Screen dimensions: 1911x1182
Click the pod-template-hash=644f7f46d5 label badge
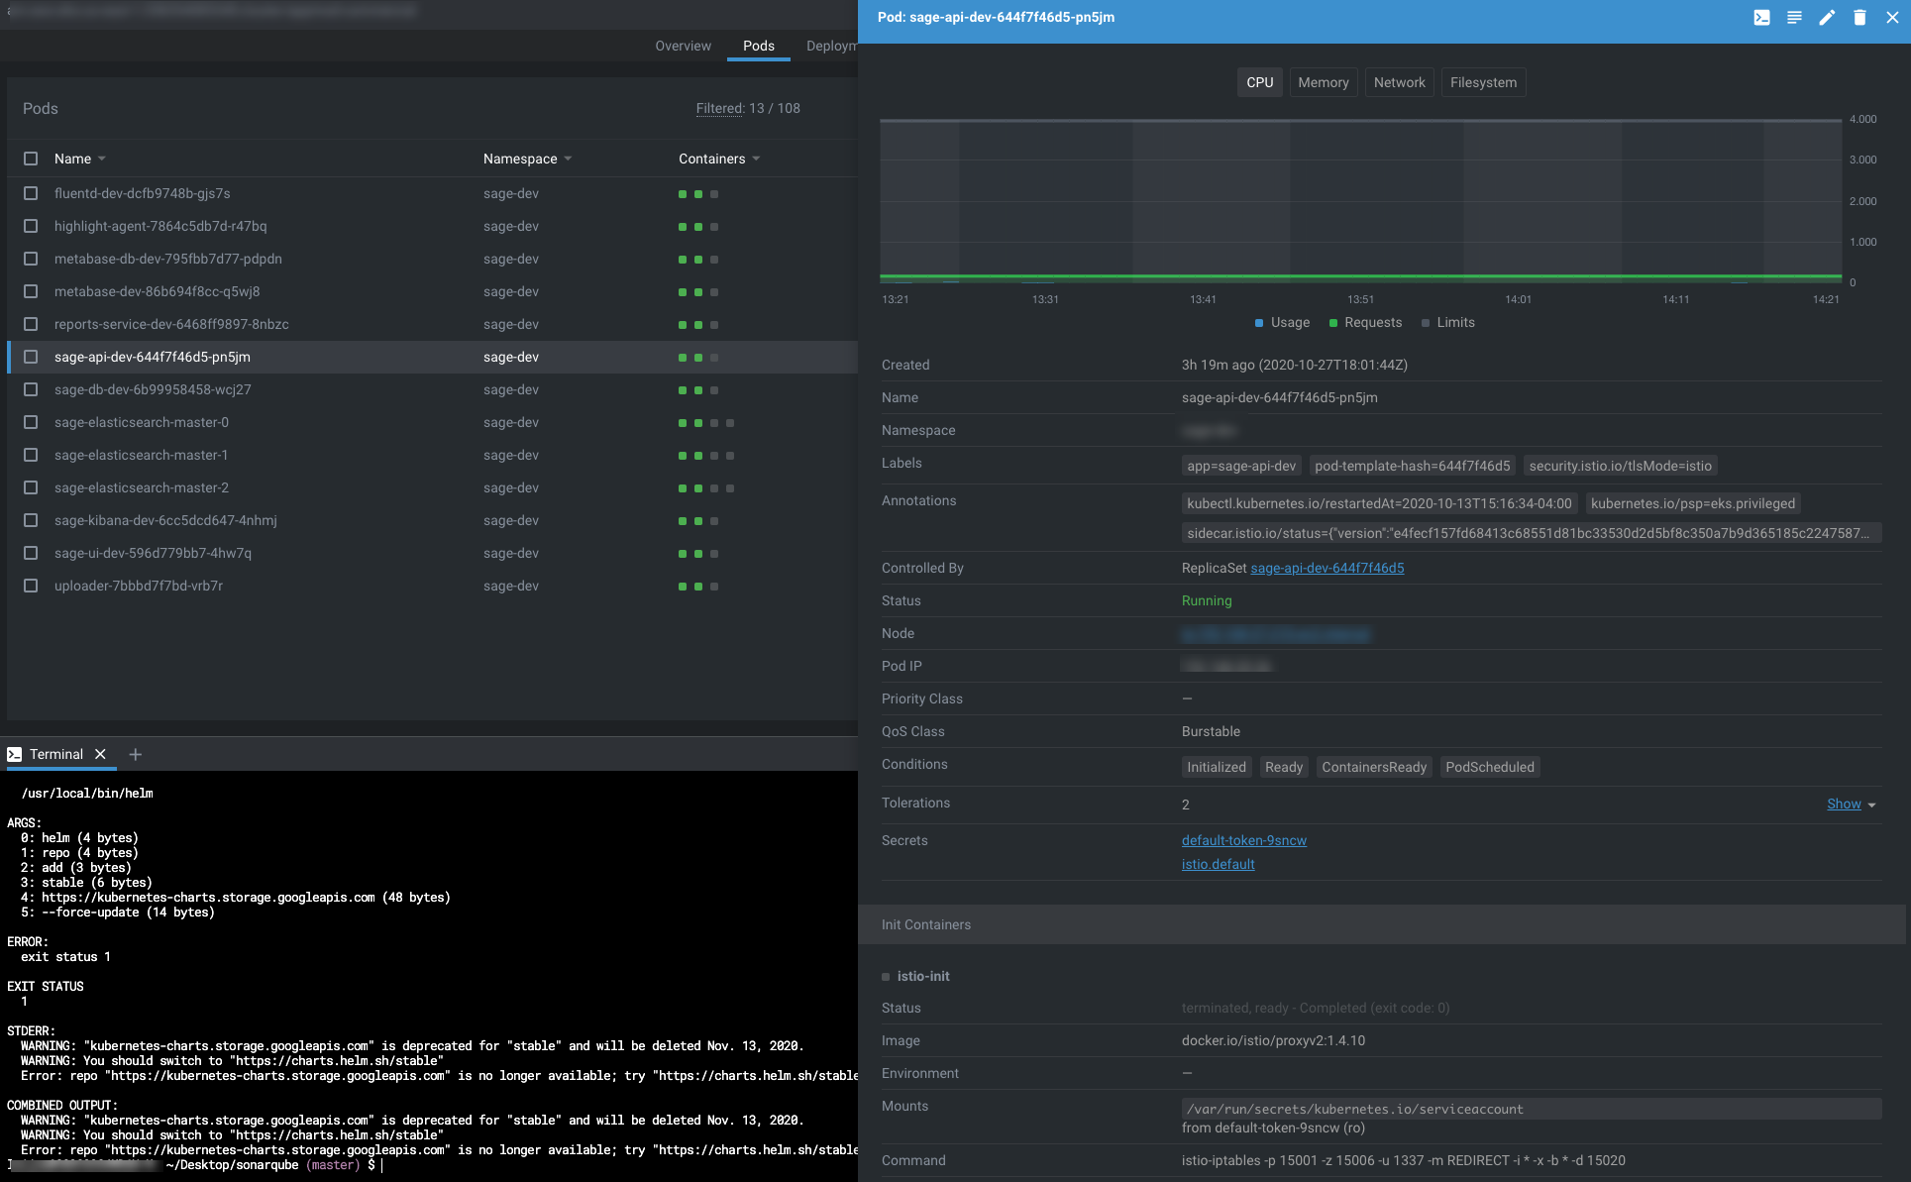point(1412,466)
